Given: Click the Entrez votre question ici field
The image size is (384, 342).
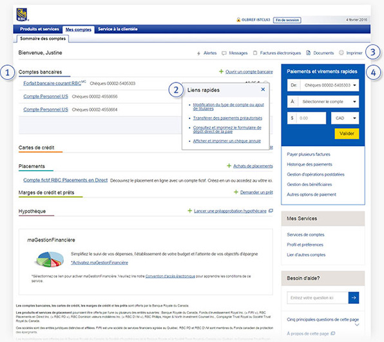Looking at the screenshot, I should coord(318,298).
